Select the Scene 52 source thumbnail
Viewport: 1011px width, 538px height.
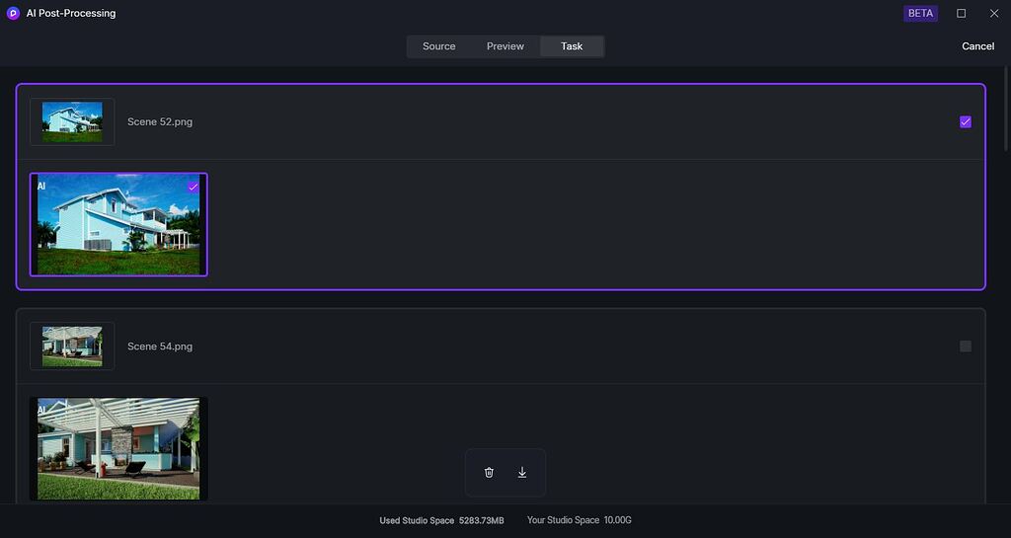(x=72, y=122)
